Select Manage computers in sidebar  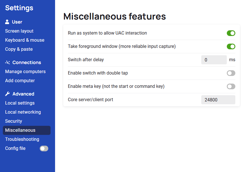25,72
